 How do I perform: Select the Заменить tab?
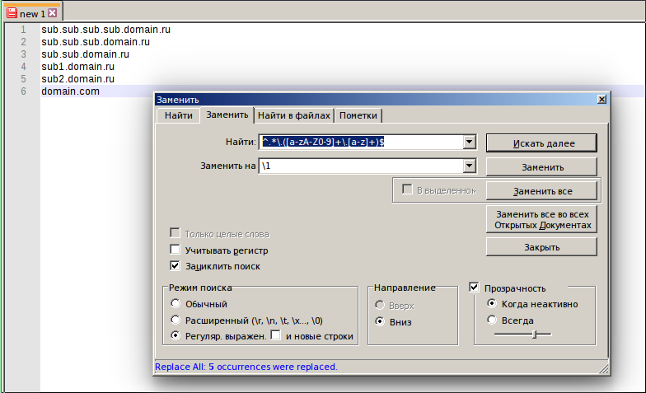point(227,115)
